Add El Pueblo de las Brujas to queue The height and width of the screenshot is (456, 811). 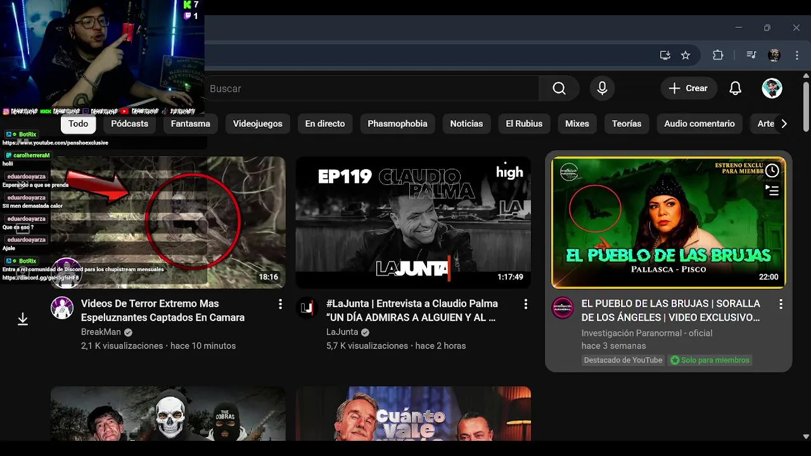click(x=772, y=190)
